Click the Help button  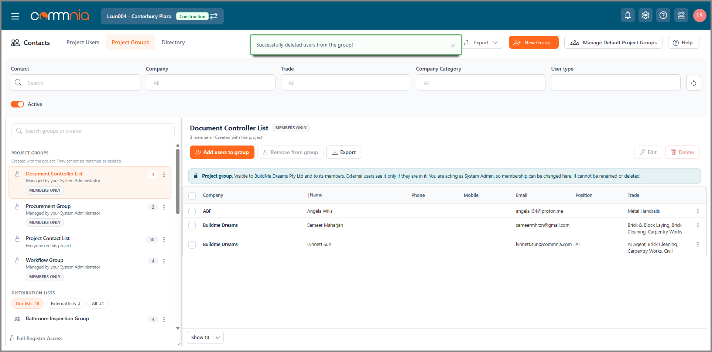[684, 42]
